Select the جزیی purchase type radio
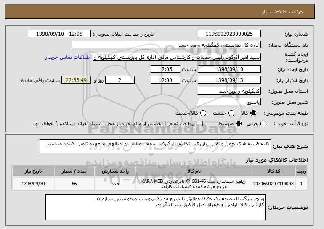 263,124
